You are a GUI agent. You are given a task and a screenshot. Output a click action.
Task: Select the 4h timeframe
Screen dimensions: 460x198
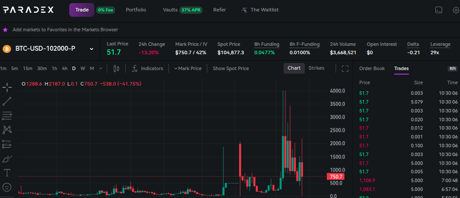[x=64, y=68]
